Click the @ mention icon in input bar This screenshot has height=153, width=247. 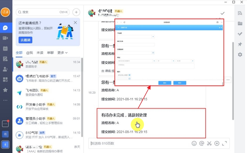[x=201, y=143]
